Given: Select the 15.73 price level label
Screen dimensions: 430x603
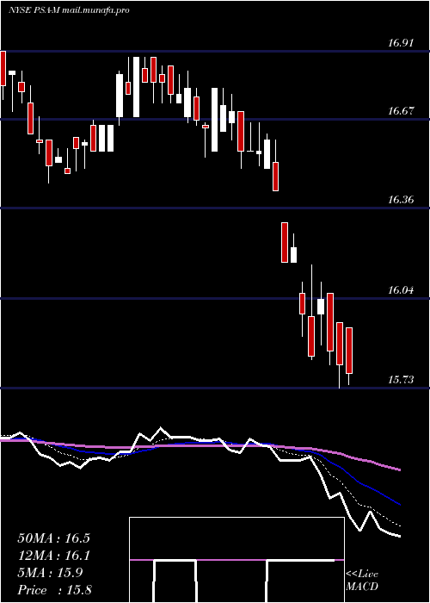Looking at the screenshot, I should click(401, 380).
